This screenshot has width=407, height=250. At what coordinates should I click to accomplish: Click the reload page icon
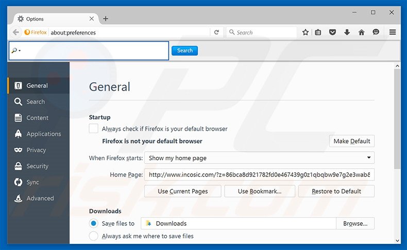[x=217, y=32]
